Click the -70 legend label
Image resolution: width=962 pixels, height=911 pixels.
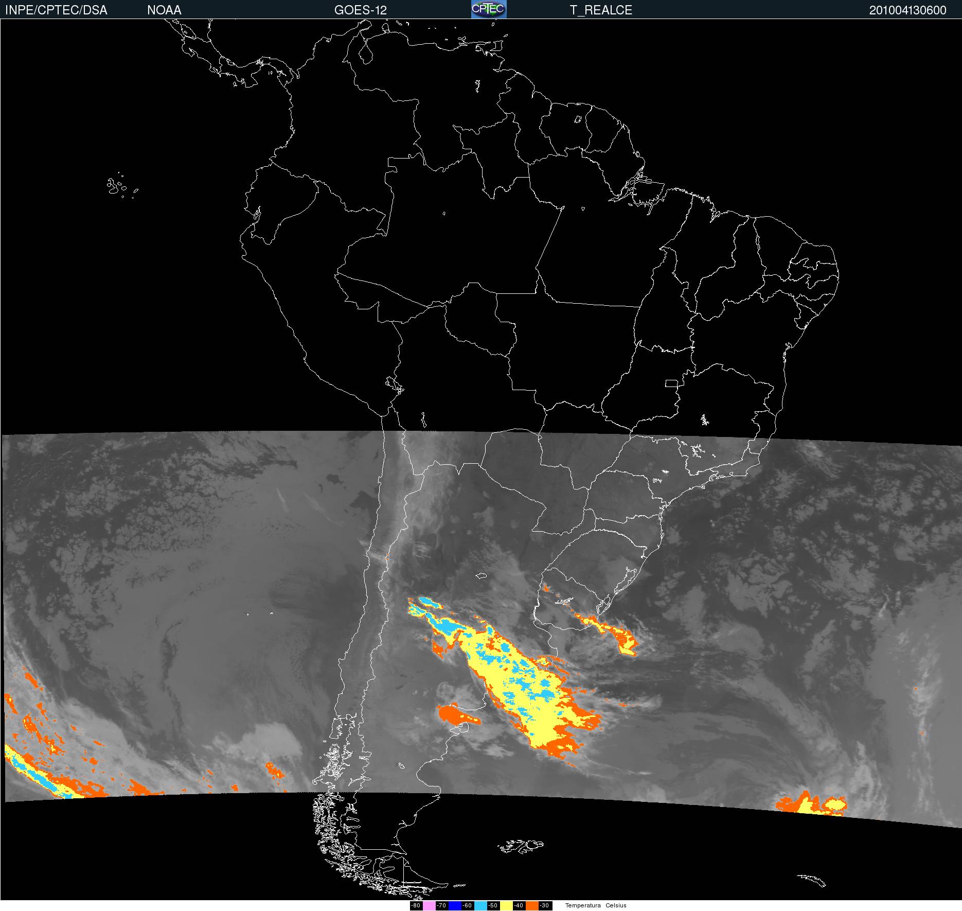point(442,906)
